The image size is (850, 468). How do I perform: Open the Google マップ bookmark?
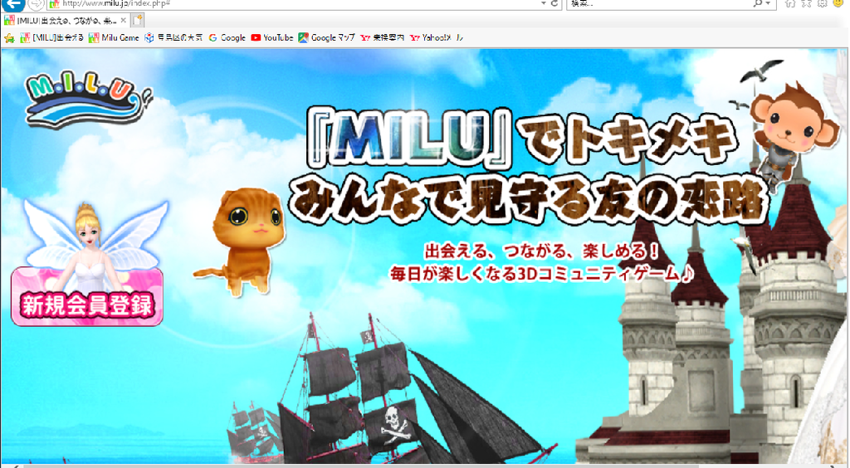(x=327, y=37)
